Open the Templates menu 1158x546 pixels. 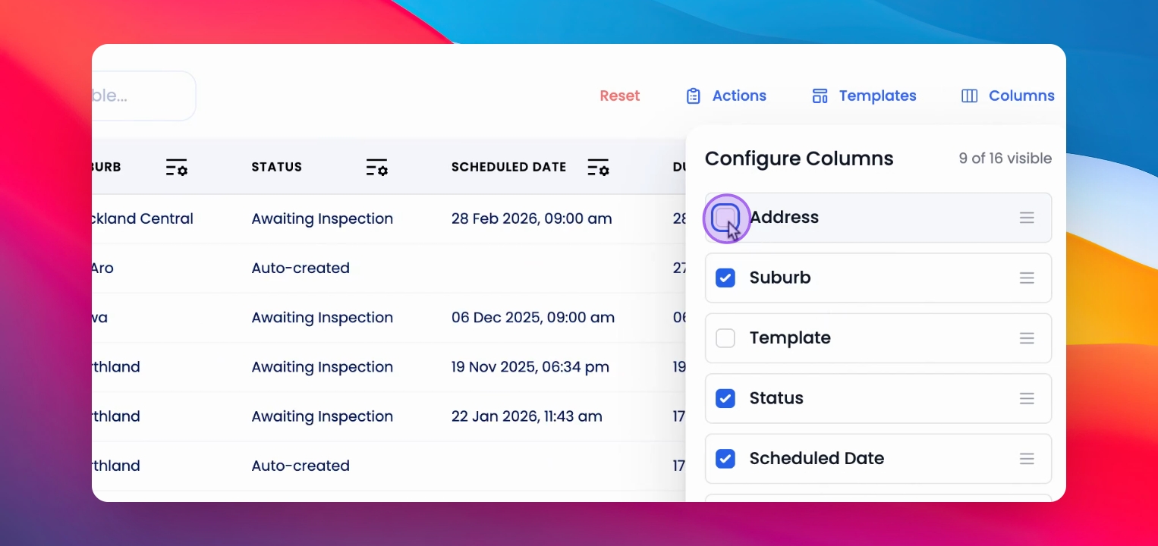pyautogui.click(x=864, y=96)
